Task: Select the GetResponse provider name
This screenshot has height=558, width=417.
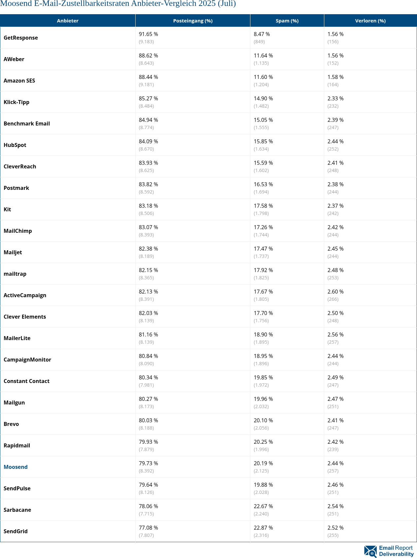Action: coord(21,38)
